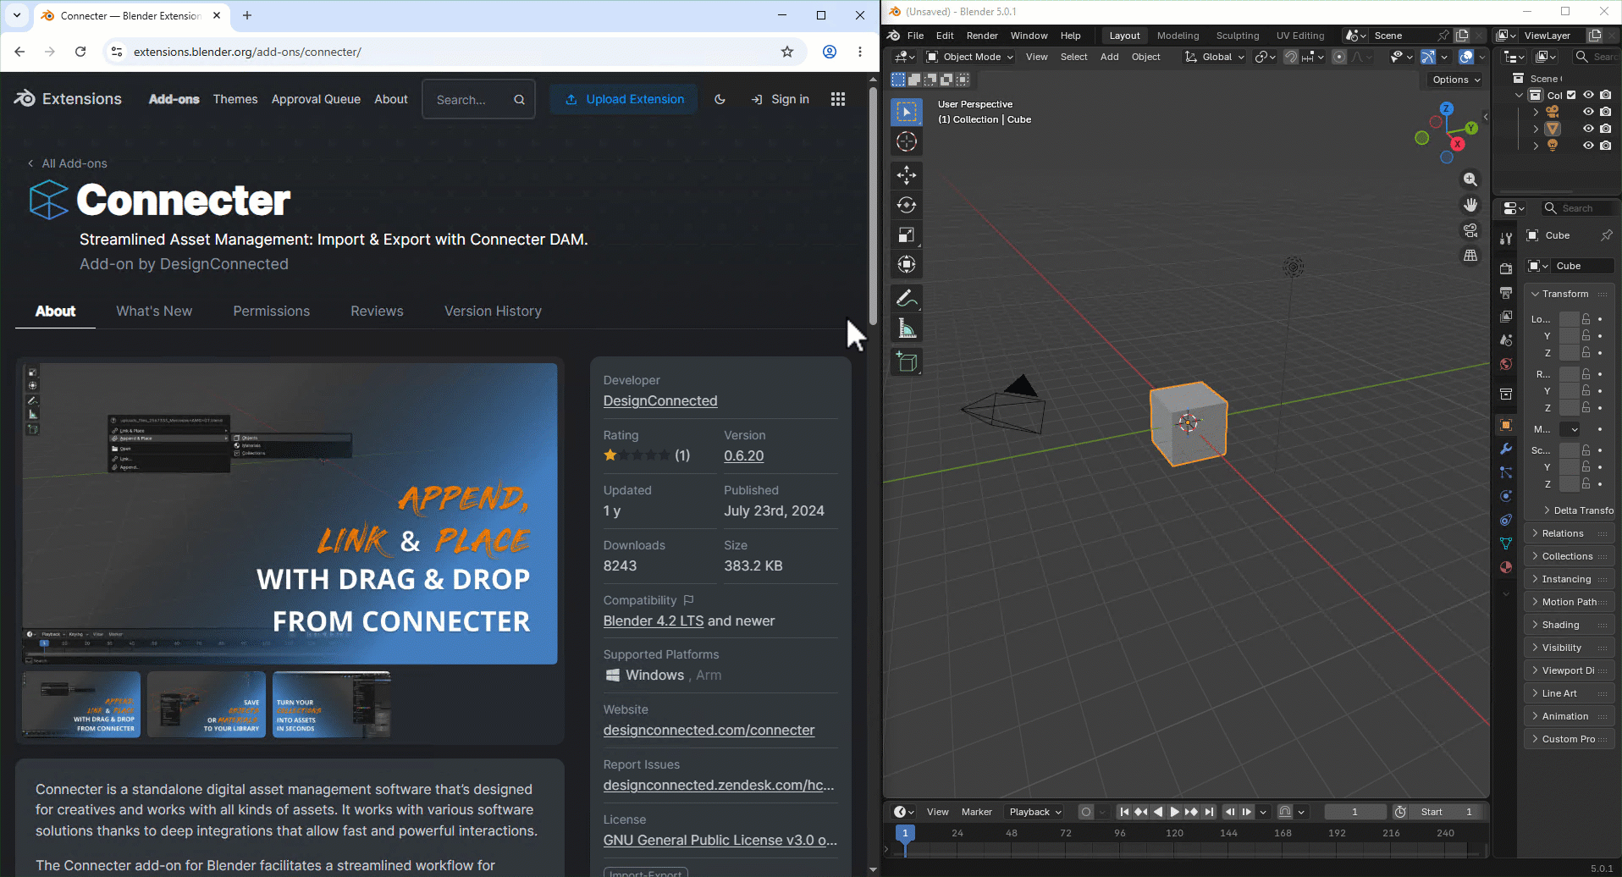Viewport: 1622px width, 877px height.
Task: Select the Rotate tool in Blender
Action: 907,205
